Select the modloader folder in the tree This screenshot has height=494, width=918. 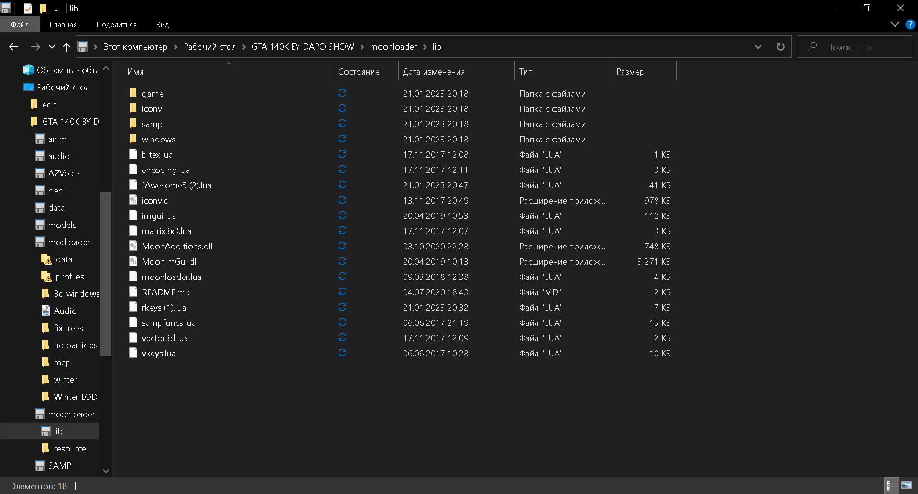(69, 242)
